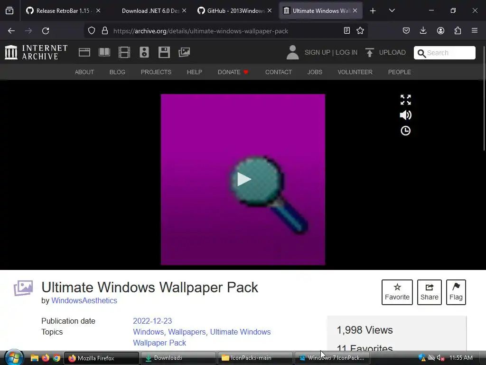Viewport: 486px width, 365px height.
Task: Launch Chrome from quick launch
Action: click(56, 358)
